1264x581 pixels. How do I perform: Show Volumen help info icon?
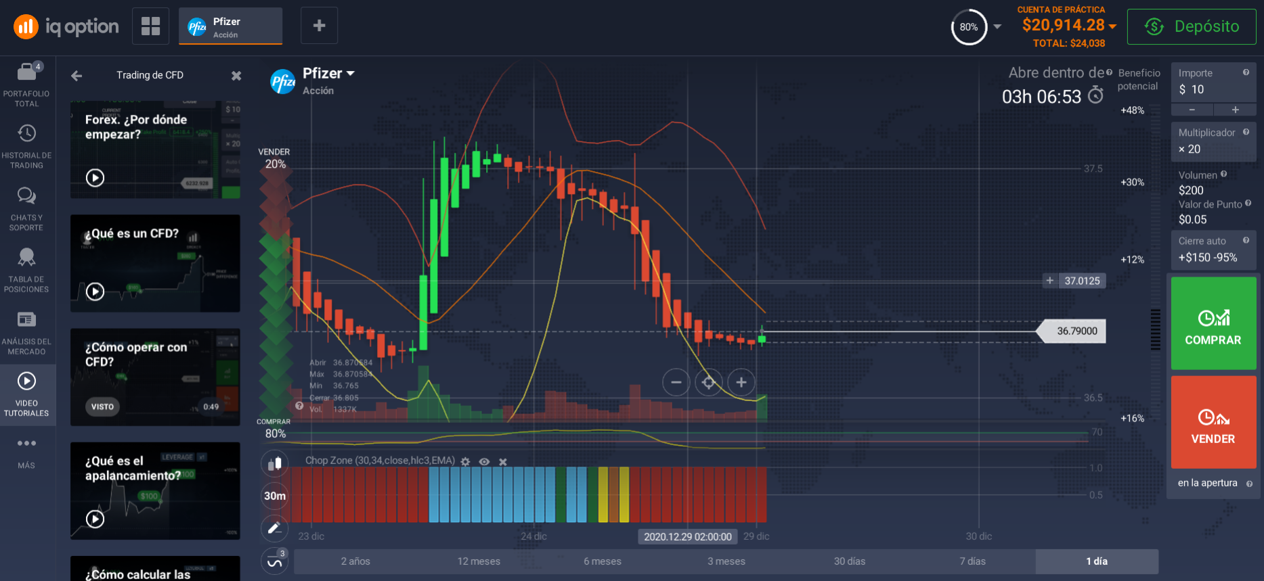[1223, 175]
